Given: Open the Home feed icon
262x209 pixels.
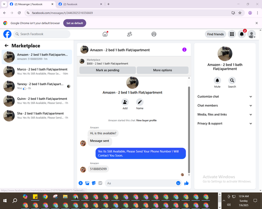Looking at the screenshot, I should pos(105,34).
